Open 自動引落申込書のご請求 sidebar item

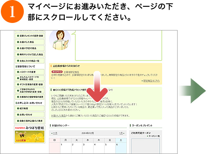(30, 121)
